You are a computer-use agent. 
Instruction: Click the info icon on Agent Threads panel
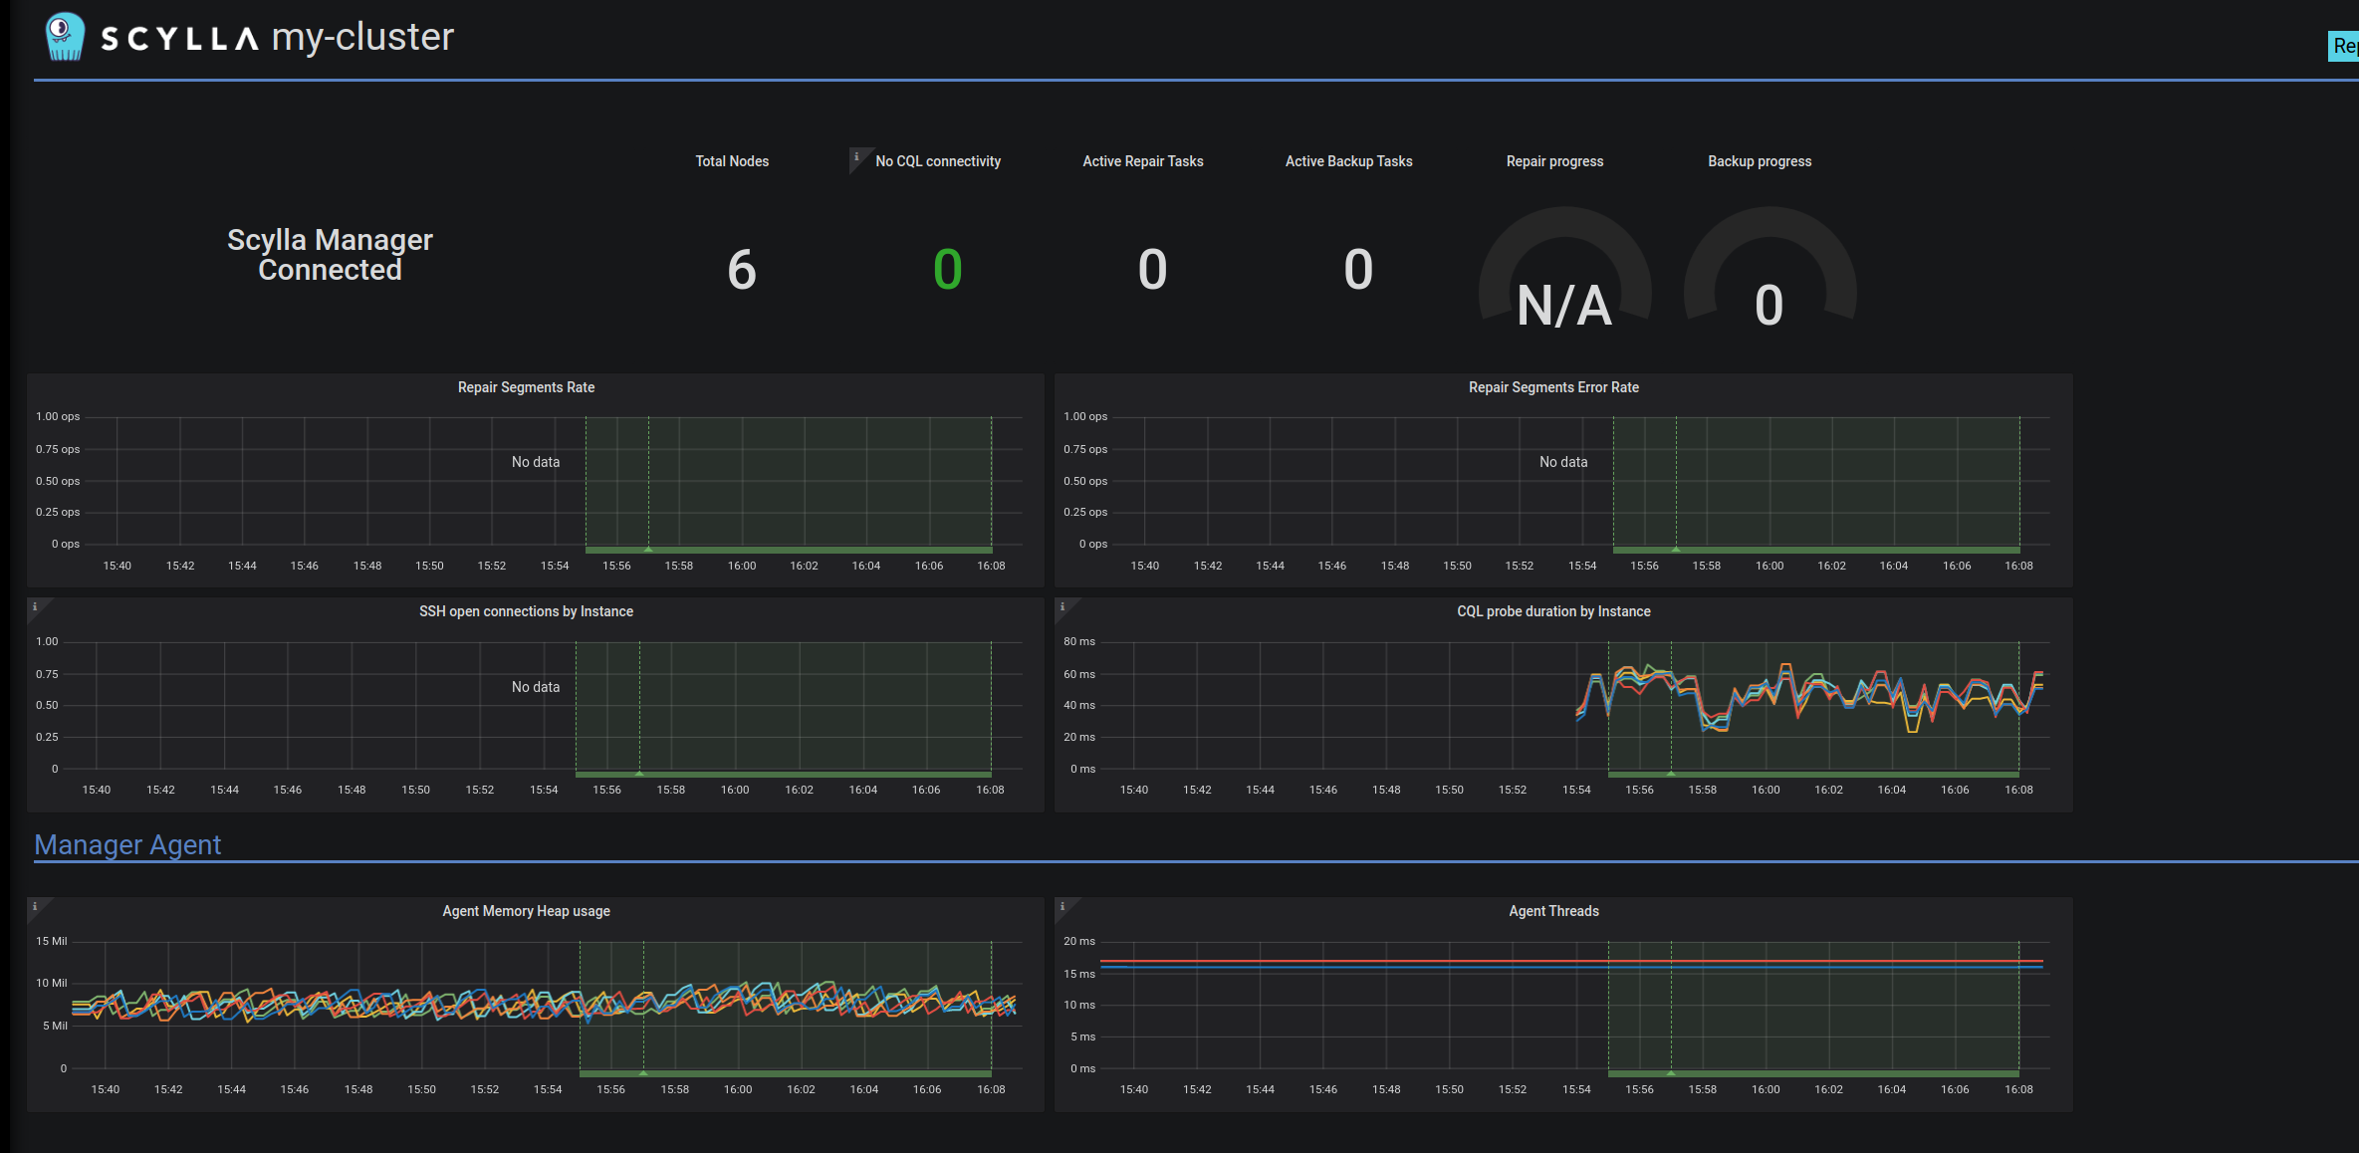tap(1062, 904)
